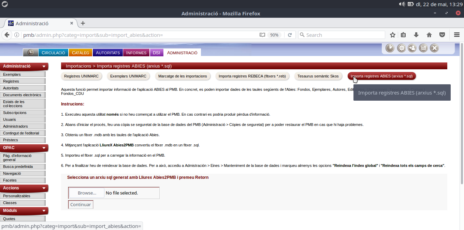Screen dimensions: 464x230
Task: Switch to the Catàleg tab
Action: pyautogui.click(x=81, y=53)
